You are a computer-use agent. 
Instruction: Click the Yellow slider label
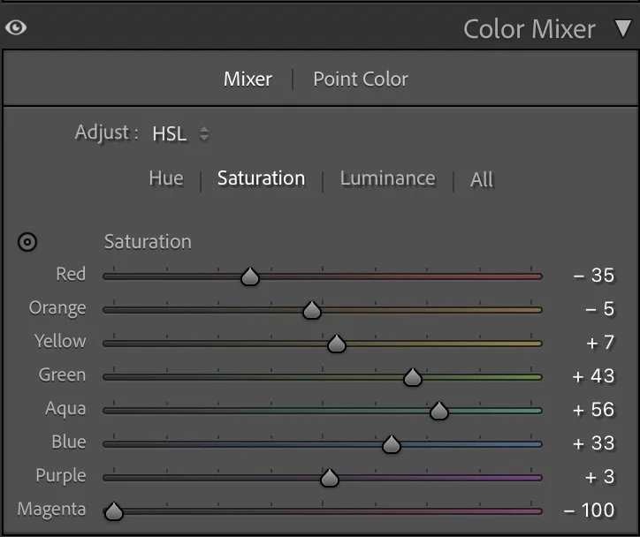tap(60, 341)
